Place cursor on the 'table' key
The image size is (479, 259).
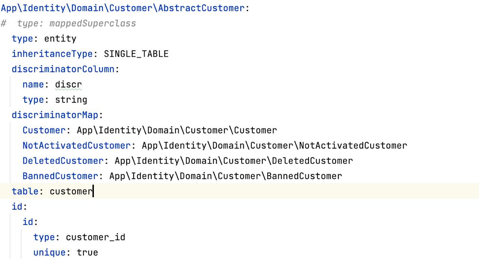pyautogui.click(x=25, y=191)
